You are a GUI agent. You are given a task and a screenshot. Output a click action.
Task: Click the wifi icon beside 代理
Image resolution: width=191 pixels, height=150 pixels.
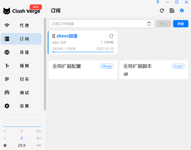coord(7,25)
